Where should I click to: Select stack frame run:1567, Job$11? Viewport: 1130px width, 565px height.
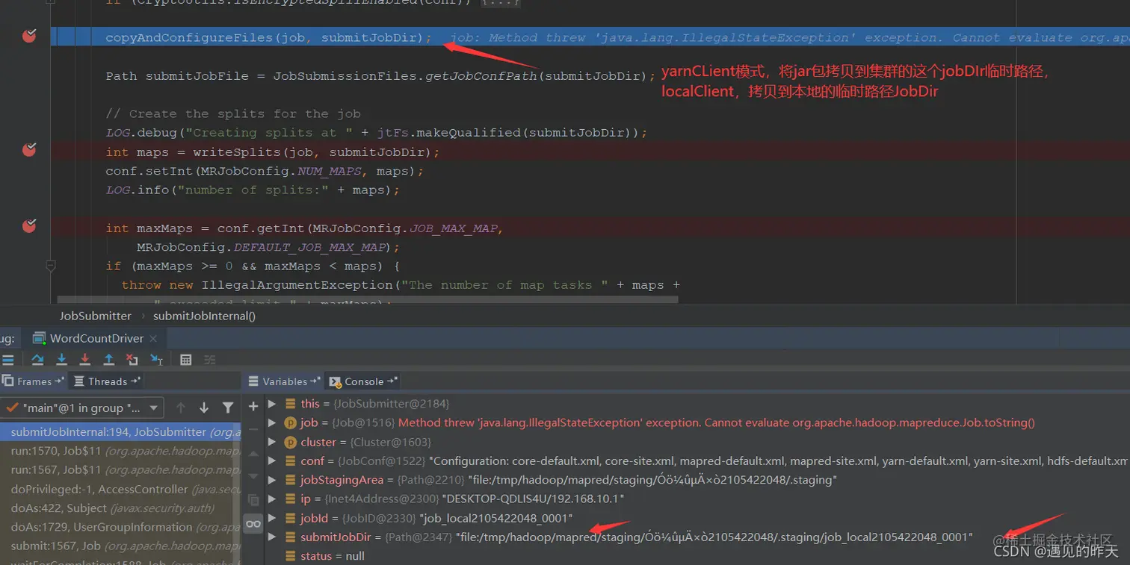click(x=120, y=470)
